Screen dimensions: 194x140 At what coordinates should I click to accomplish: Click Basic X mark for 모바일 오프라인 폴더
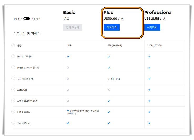coord(68,101)
